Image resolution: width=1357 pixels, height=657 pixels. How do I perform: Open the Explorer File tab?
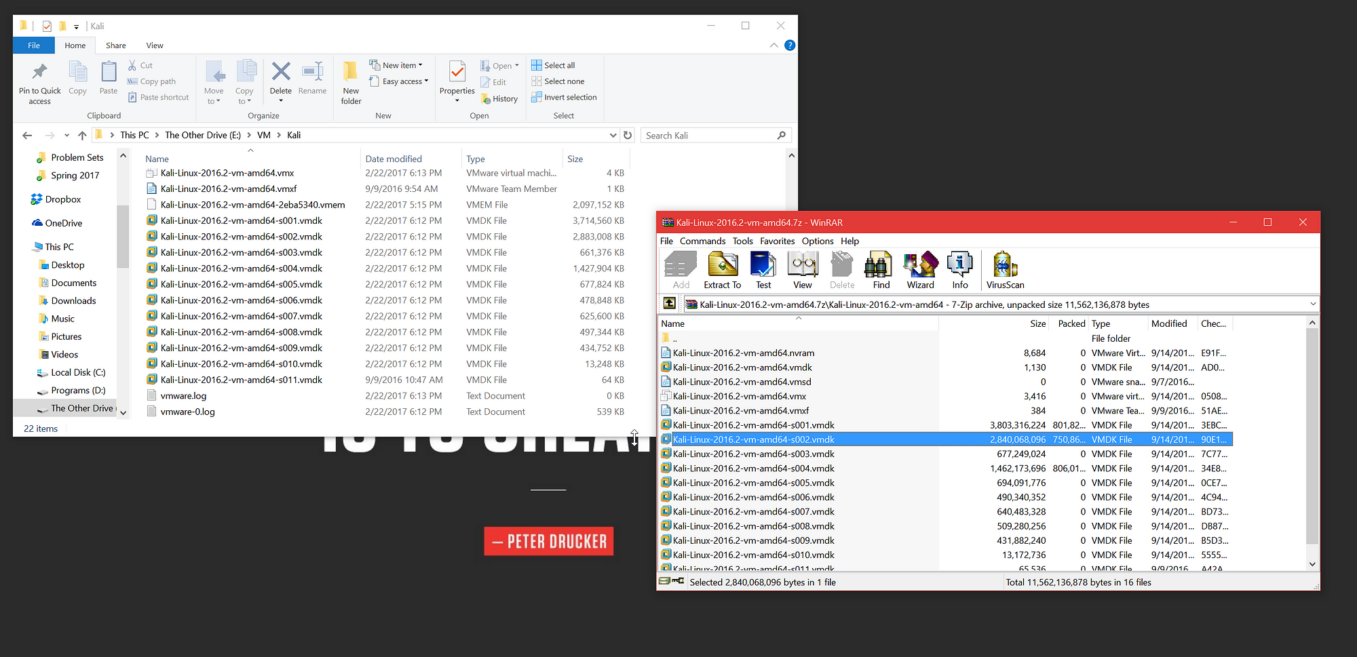[34, 45]
